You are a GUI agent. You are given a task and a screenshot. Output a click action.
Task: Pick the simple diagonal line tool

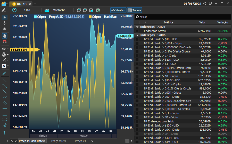point(5,80)
